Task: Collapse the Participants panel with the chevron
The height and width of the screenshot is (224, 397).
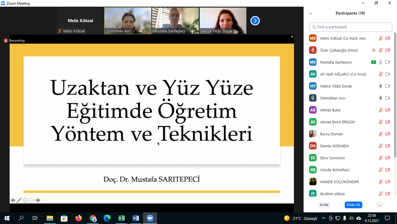Action: coord(311,14)
